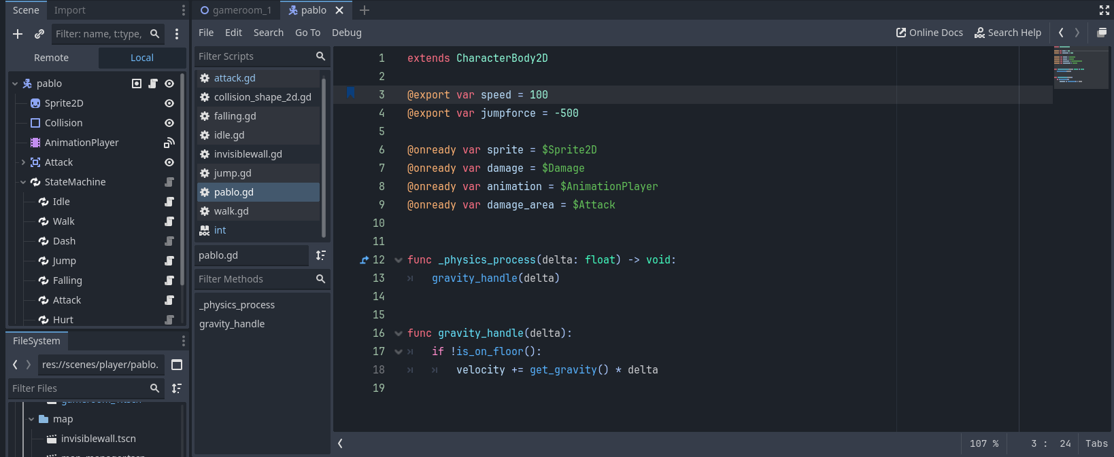Hide the Sprite2D node visibility
Image resolution: width=1114 pixels, height=457 pixels.
(169, 103)
